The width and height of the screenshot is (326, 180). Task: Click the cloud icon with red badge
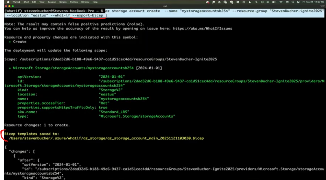[208, 2]
